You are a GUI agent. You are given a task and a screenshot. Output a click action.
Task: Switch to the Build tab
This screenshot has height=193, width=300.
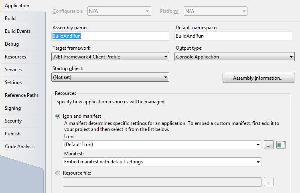tap(10, 18)
